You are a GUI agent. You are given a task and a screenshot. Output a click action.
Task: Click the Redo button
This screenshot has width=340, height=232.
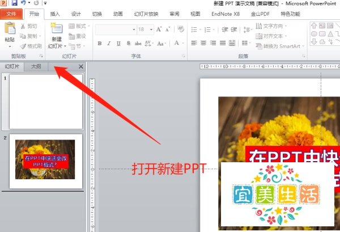pos(36,3)
